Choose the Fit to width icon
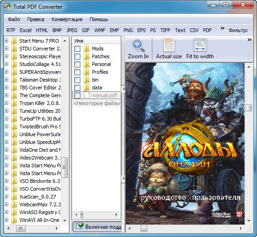Viewport: 257px width, 237px height. (200, 45)
